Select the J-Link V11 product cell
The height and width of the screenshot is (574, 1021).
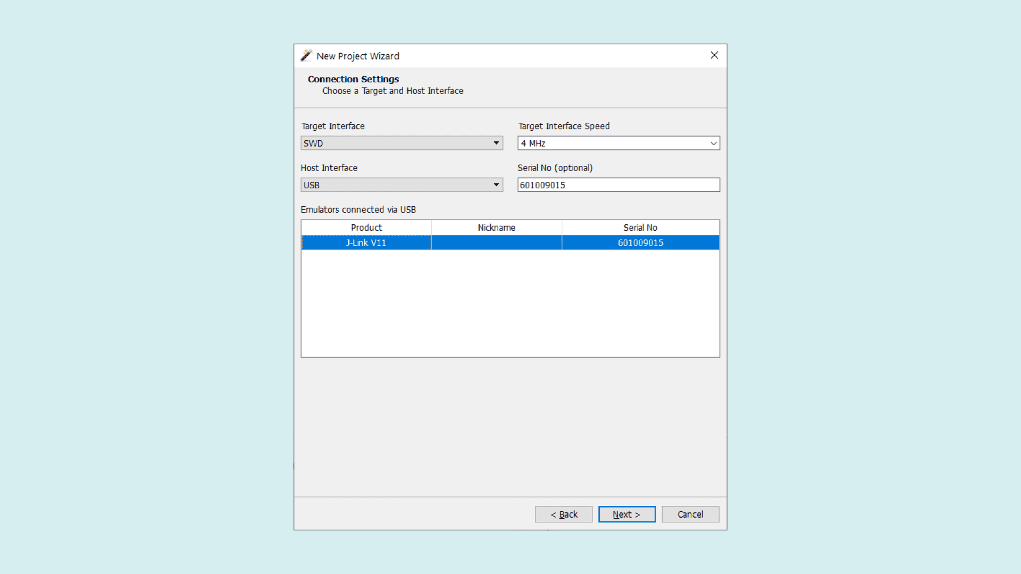pyautogui.click(x=366, y=243)
